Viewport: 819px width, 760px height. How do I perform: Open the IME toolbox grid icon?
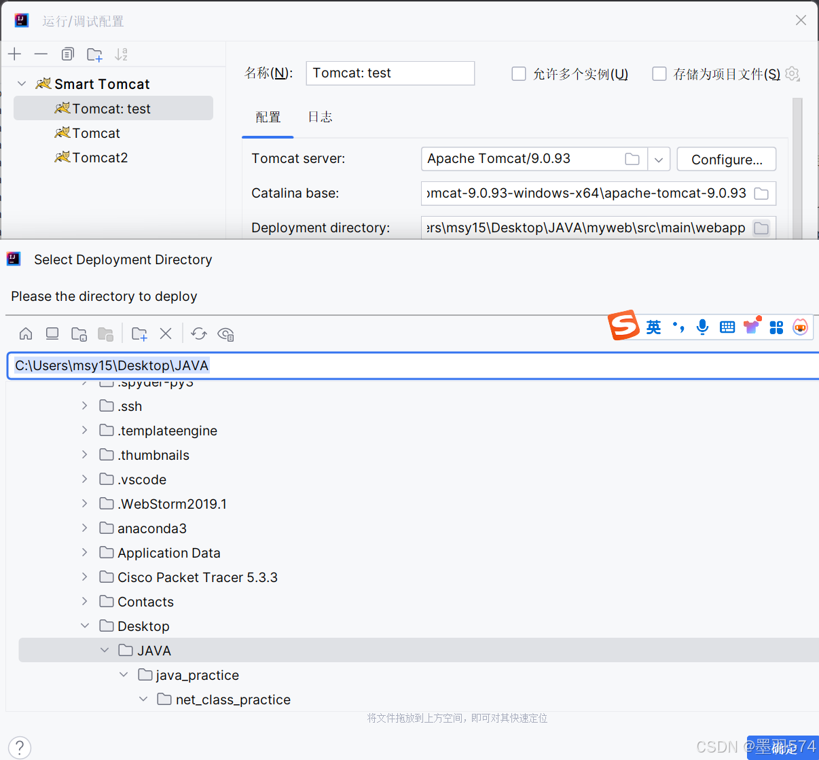[776, 327]
